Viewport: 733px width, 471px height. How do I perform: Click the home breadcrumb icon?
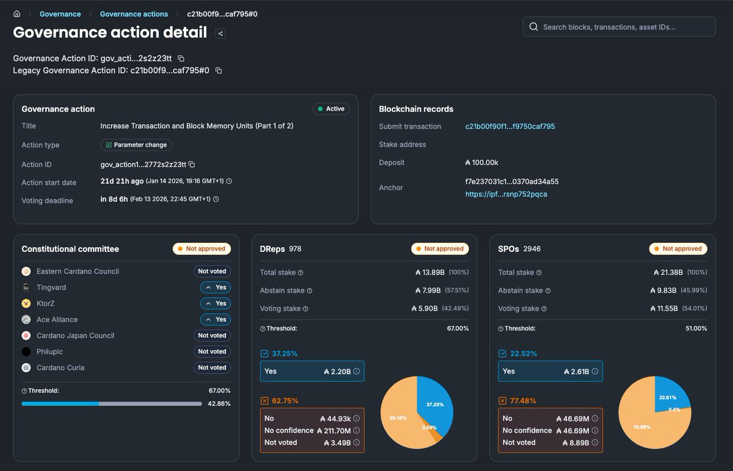(16, 13)
